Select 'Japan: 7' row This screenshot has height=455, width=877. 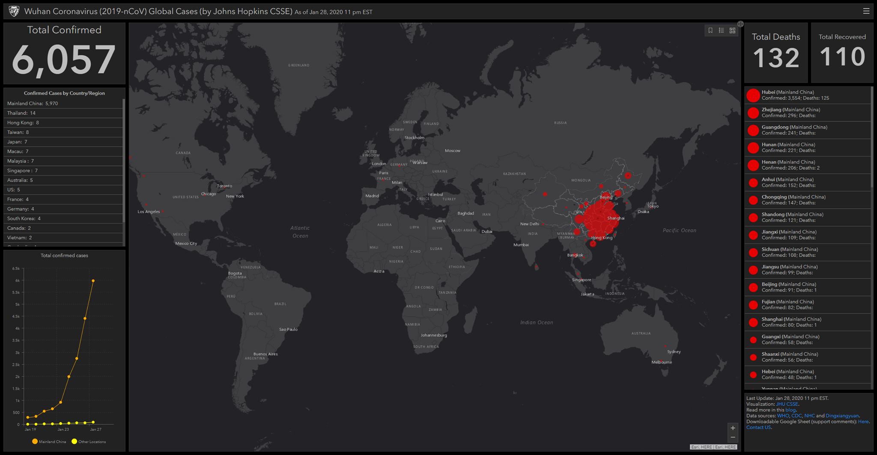63,142
